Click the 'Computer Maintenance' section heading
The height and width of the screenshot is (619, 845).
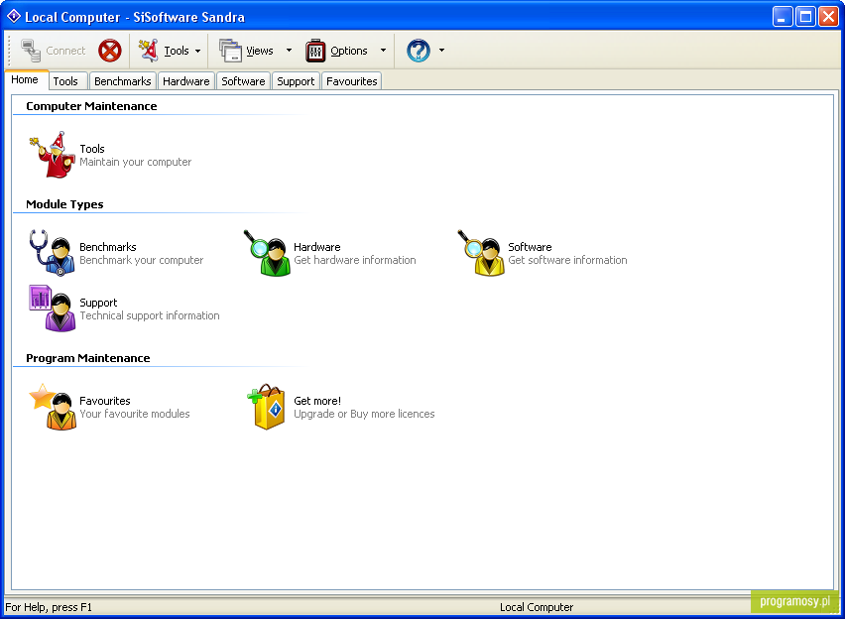(x=91, y=106)
